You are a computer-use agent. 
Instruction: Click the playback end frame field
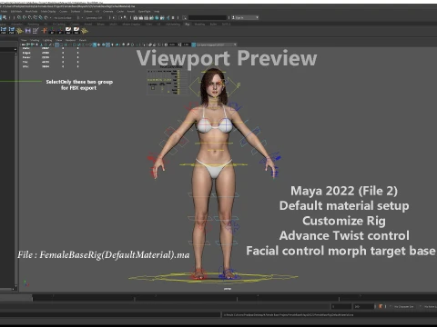(x=363, y=307)
